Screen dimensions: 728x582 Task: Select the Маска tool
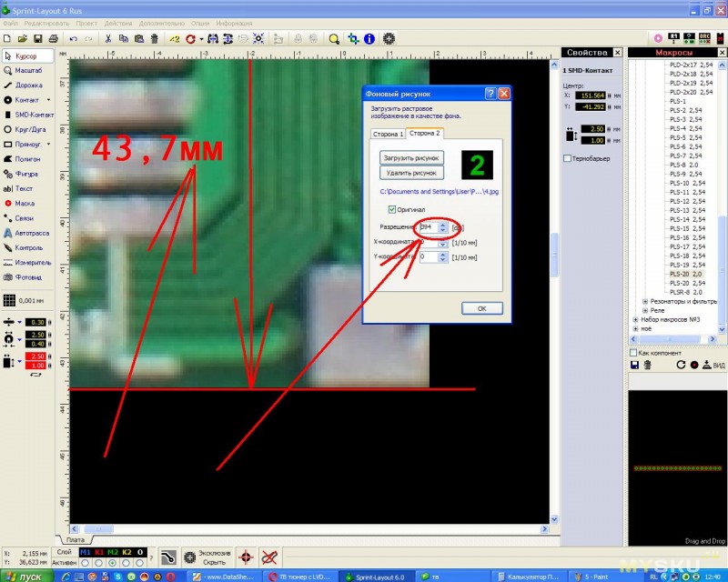click(28, 204)
